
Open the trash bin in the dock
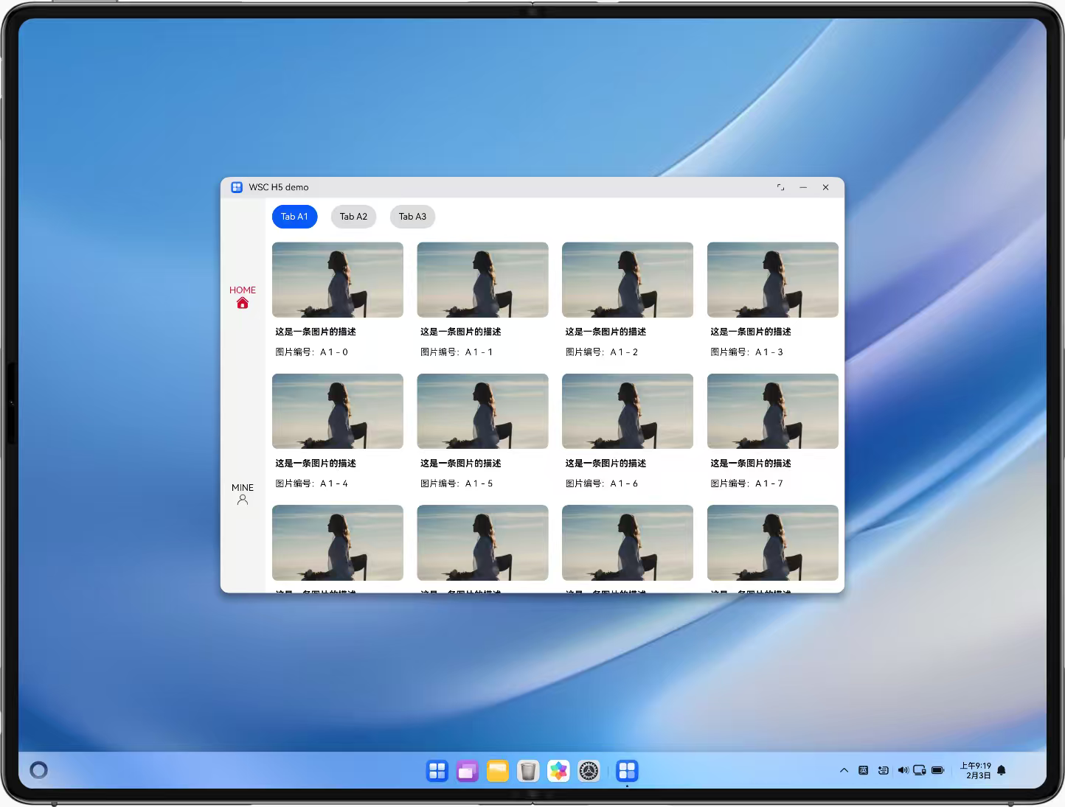[x=527, y=771]
